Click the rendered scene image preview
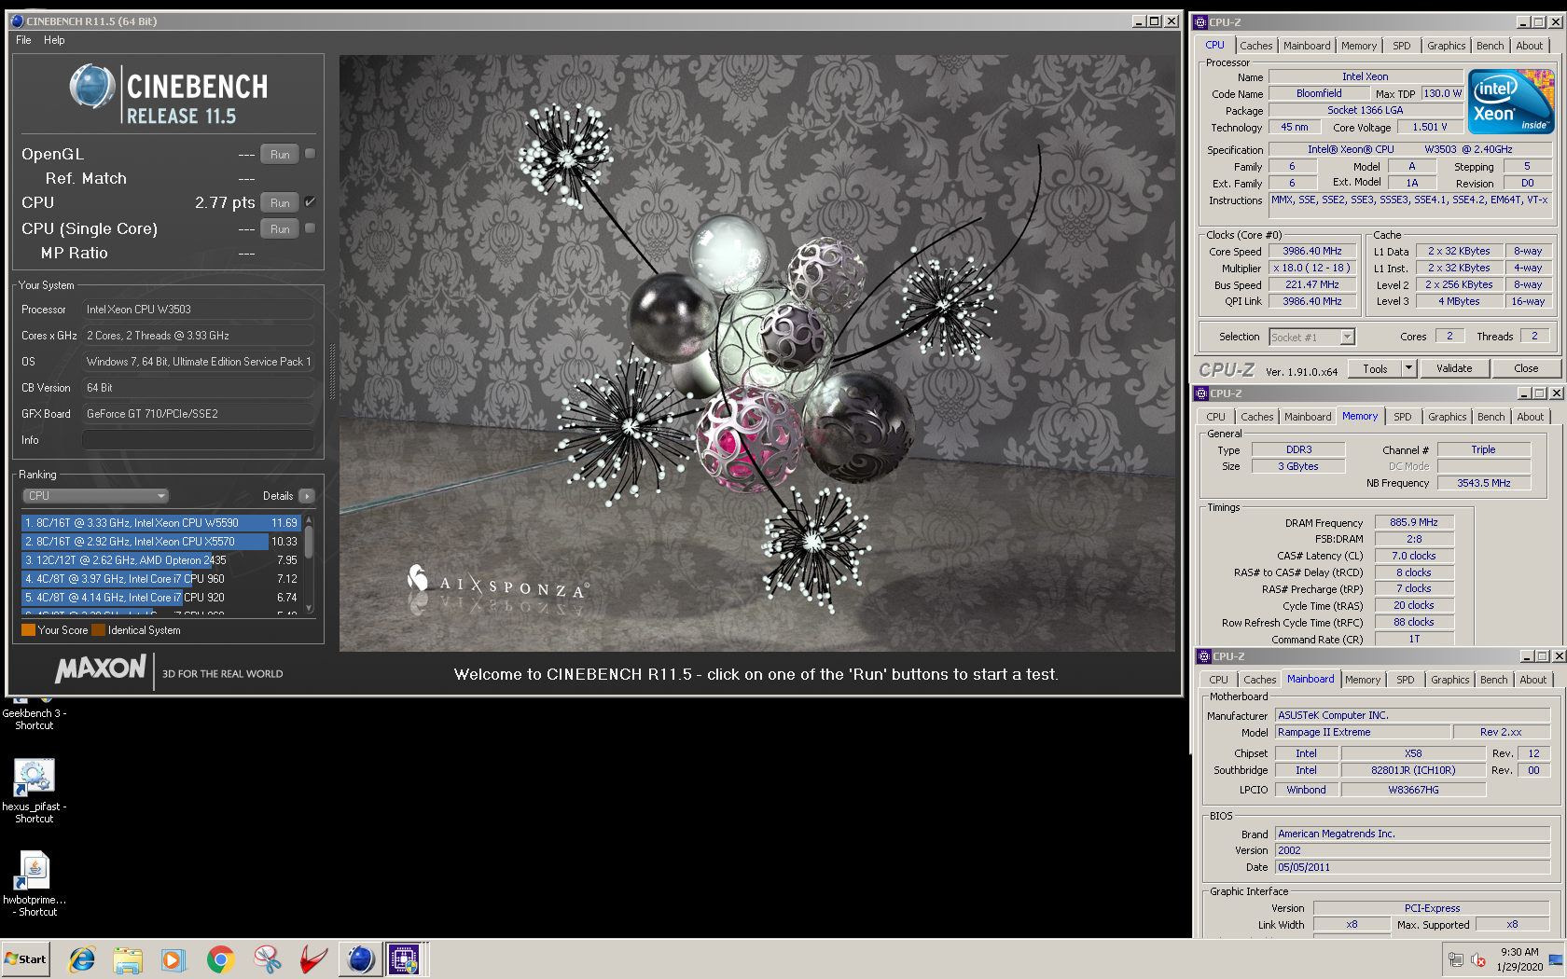This screenshot has height=979, width=1567. tap(758, 352)
